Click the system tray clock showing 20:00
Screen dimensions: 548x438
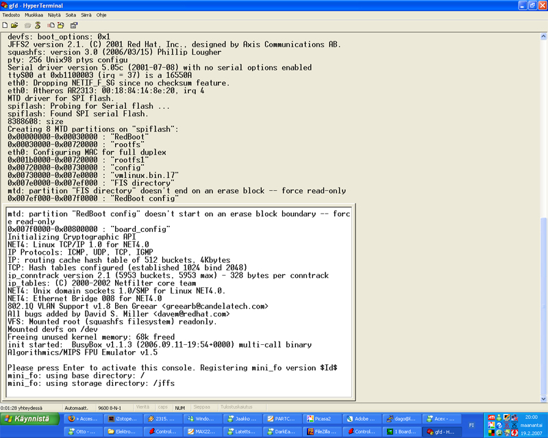pyautogui.click(x=532, y=417)
